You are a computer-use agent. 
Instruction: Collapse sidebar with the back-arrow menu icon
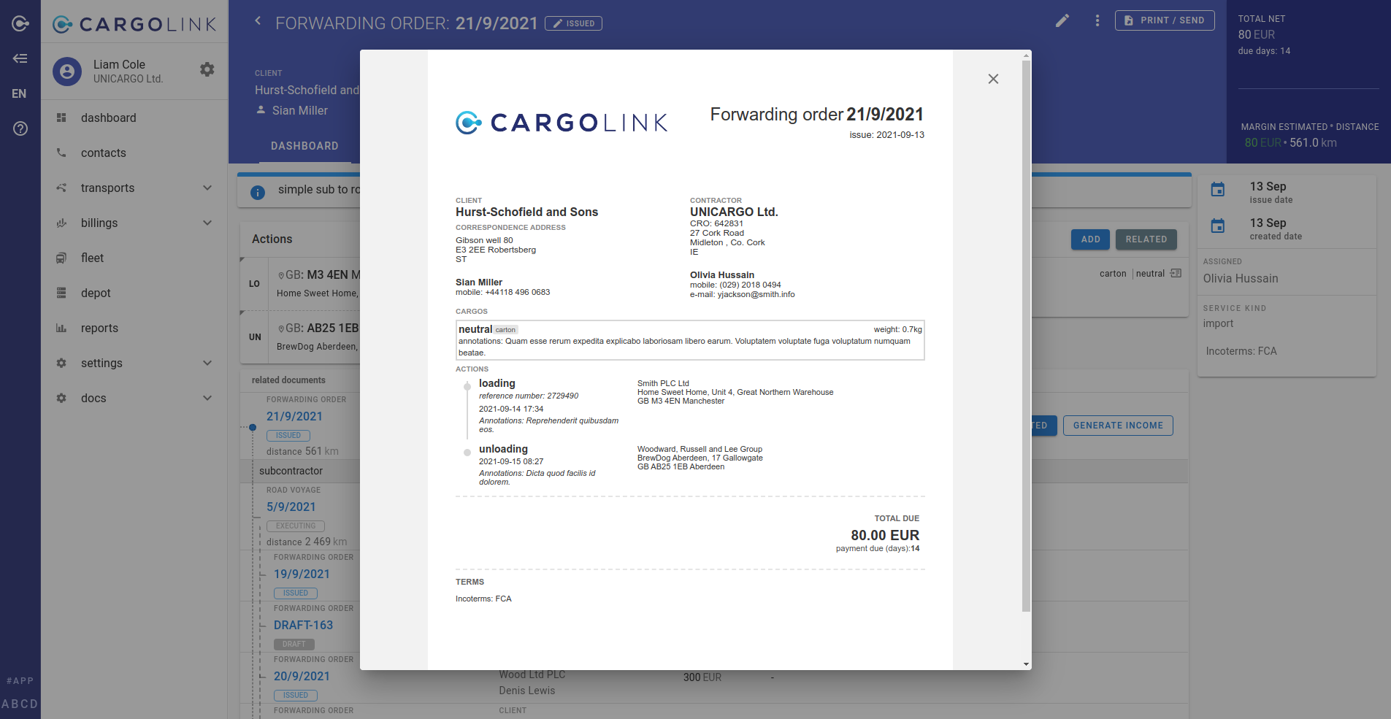[x=20, y=58]
